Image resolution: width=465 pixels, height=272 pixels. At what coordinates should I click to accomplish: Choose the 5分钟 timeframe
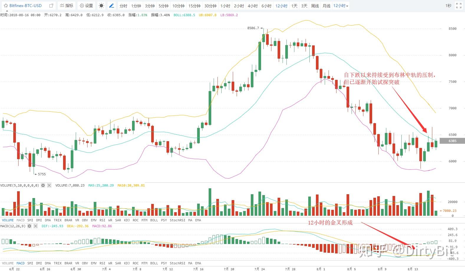164,6
